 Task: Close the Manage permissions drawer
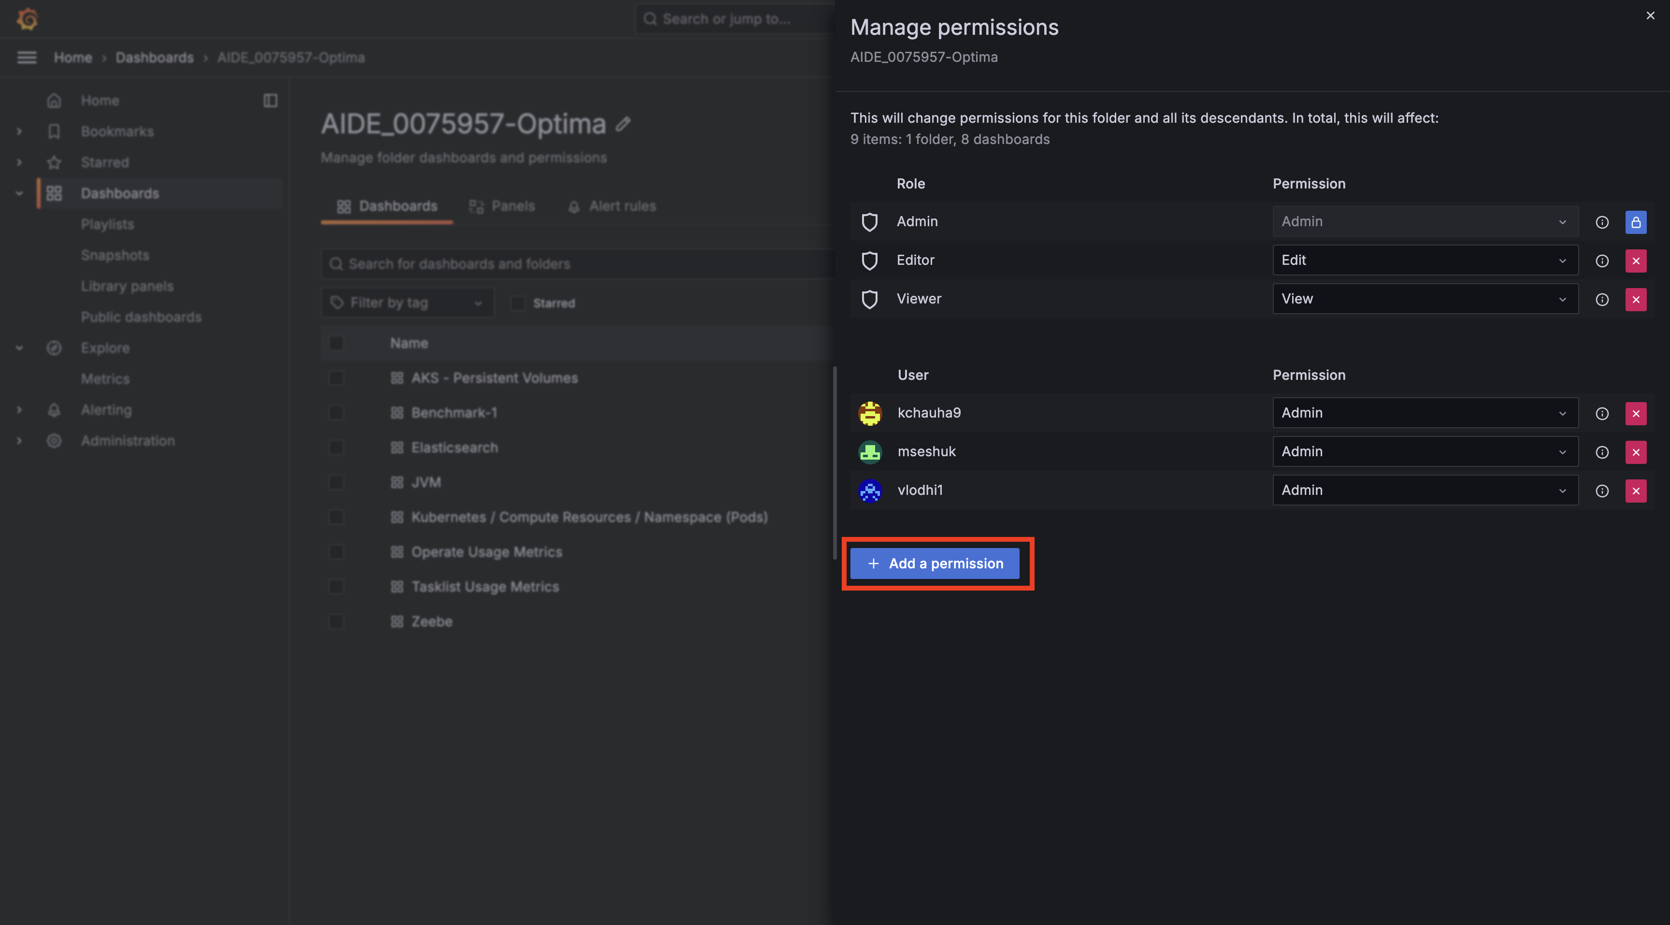click(1650, 15)
